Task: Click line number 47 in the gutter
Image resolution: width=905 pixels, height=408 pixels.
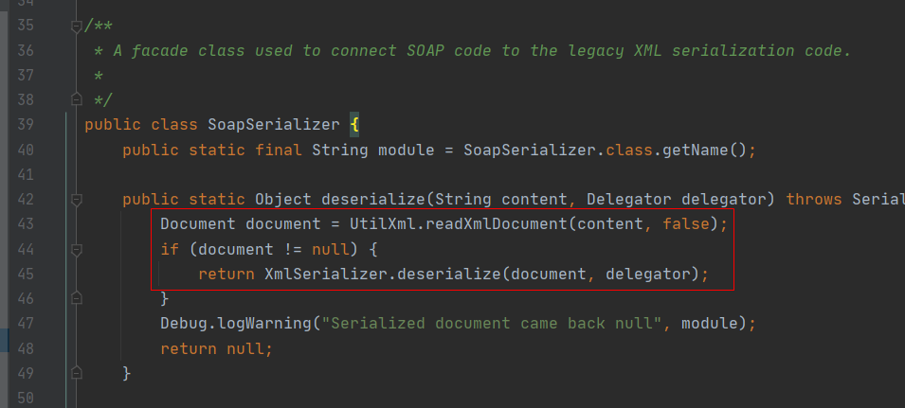Action: pos(27,323)
